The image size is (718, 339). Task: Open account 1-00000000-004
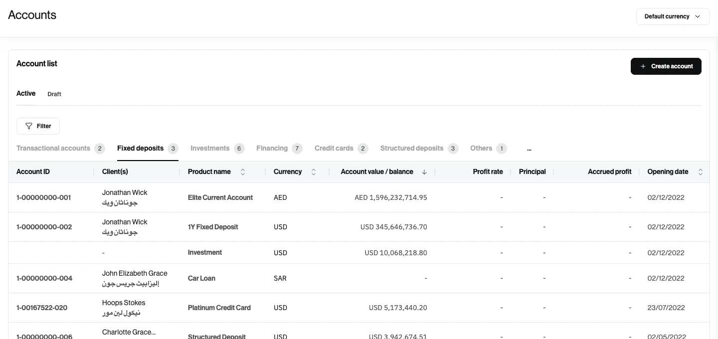pos(44,278)
